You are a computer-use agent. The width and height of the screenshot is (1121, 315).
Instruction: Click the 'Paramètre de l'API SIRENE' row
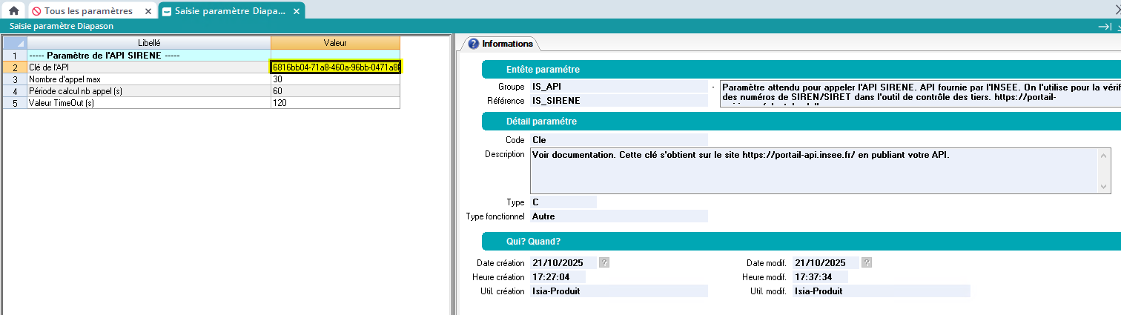(149, 55)
